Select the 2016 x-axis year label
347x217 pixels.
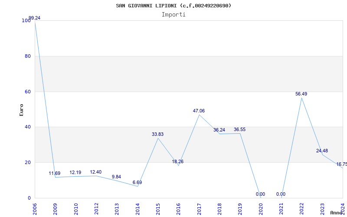click(x=179, y=209)
